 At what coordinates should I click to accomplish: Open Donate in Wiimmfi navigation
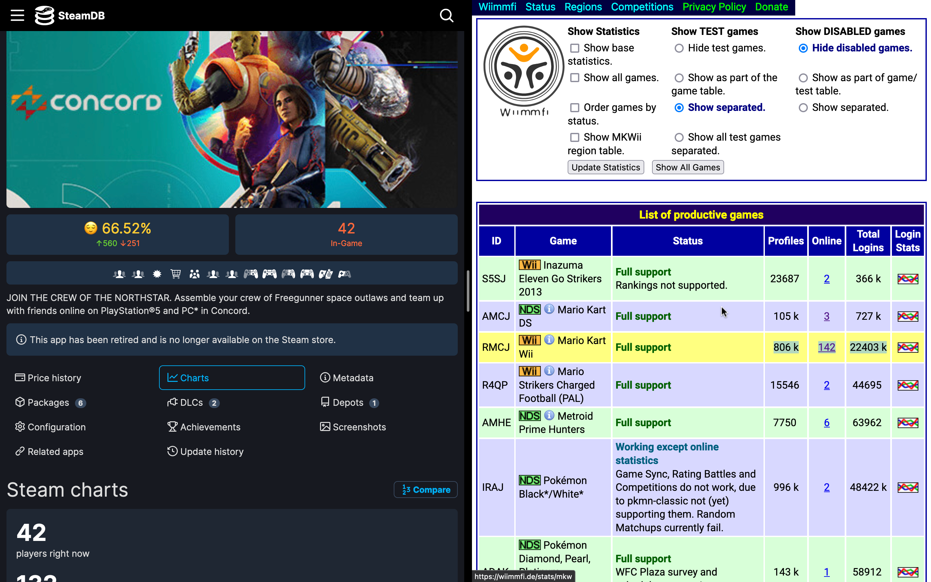click(771, 7)
